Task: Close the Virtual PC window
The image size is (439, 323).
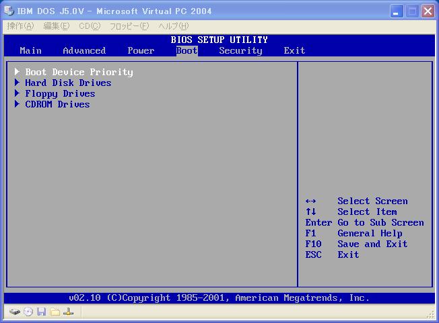Action: pos(428,11)
